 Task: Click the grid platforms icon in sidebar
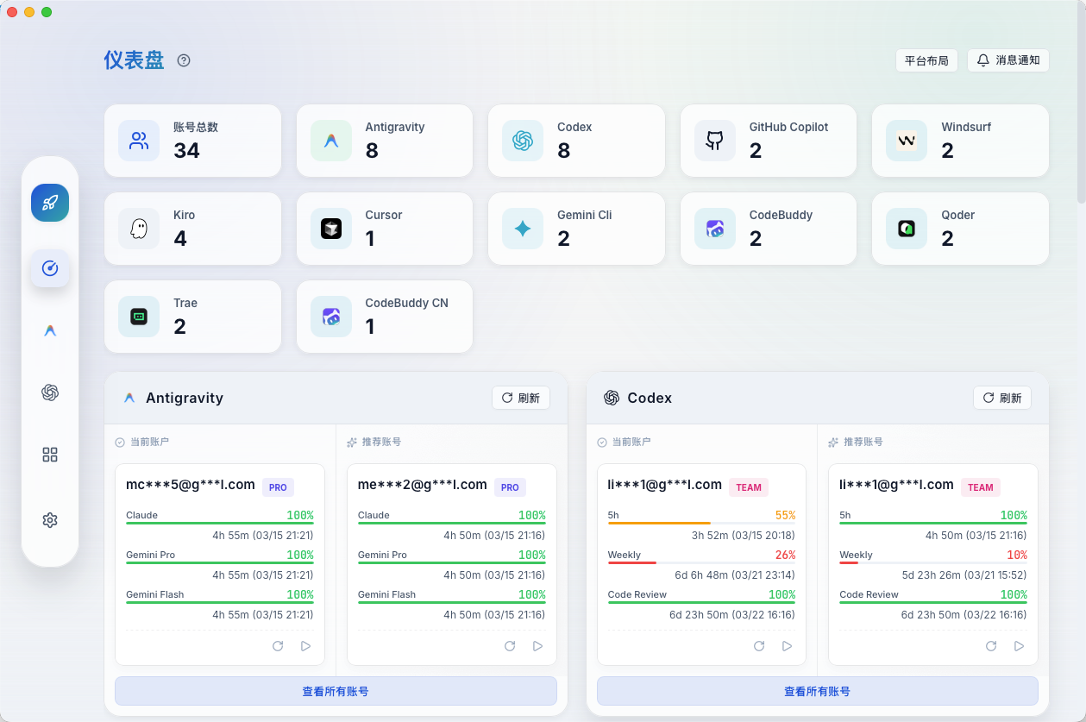coord(49,455)
